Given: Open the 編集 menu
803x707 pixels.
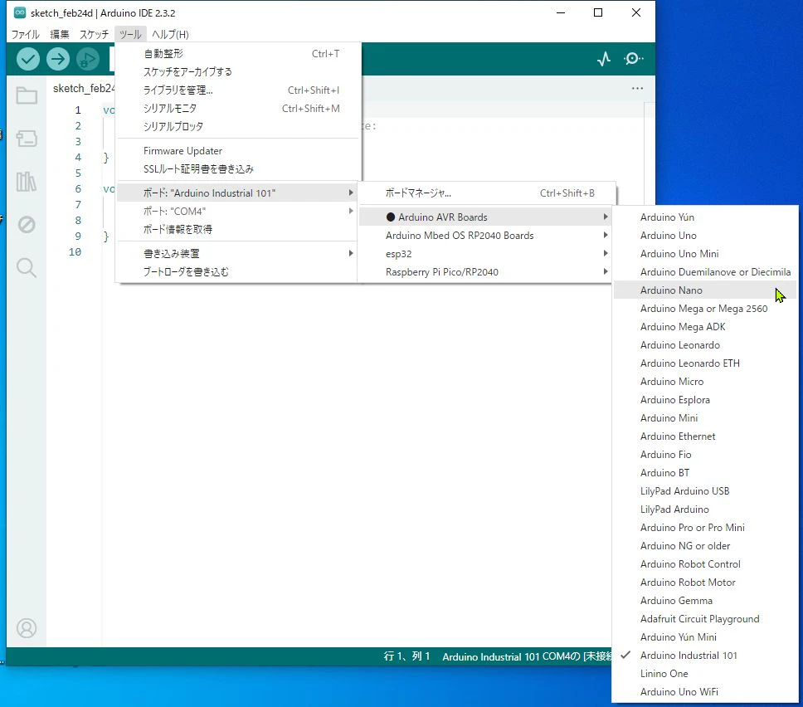Looking at the screenshot, I should [60, 34].
